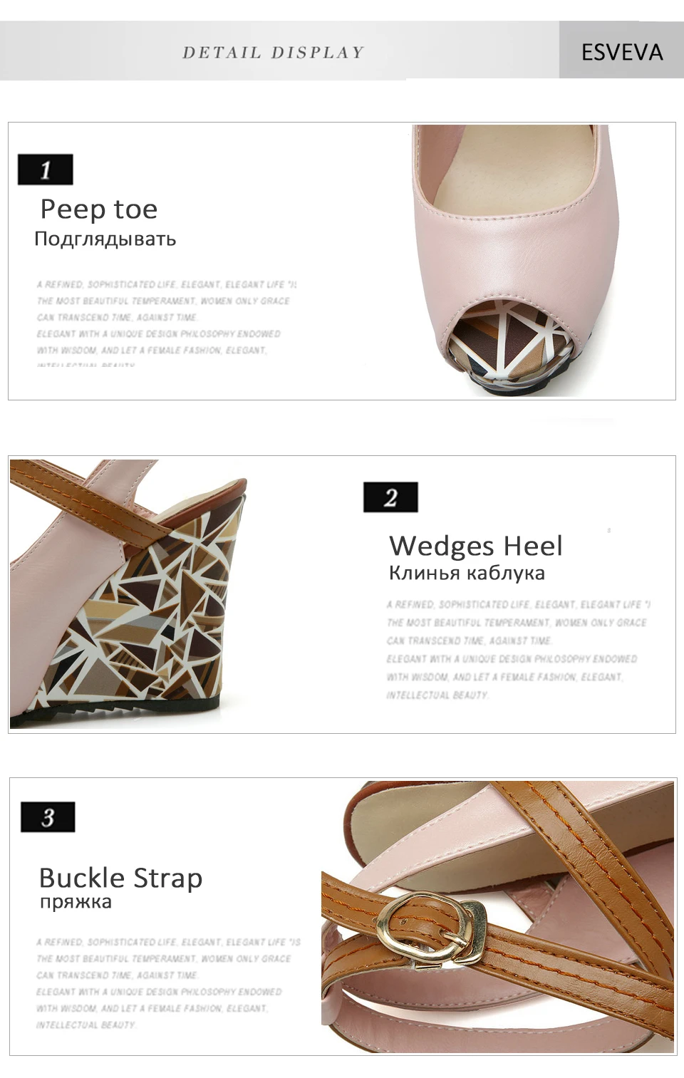The width and height of the screenshot is (684, 1078).
Task: Click the black number 1 badge
Action: click(x=46, y=170)
